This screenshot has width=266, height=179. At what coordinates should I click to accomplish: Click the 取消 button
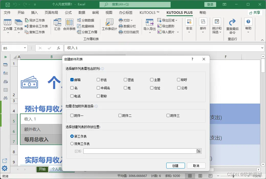pyautogui.click(x=196, y=166)
